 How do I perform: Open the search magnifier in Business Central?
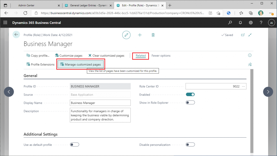click(x=230, y=23)
